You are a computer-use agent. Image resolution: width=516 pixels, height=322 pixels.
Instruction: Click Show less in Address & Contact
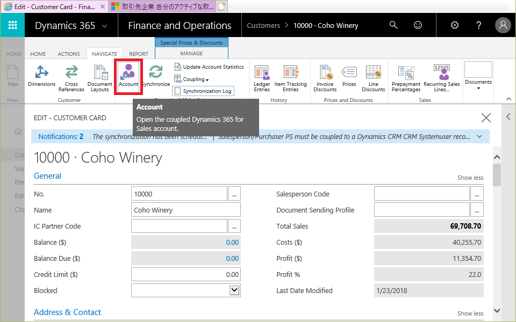pyautogui.click(x=470, y=313)
